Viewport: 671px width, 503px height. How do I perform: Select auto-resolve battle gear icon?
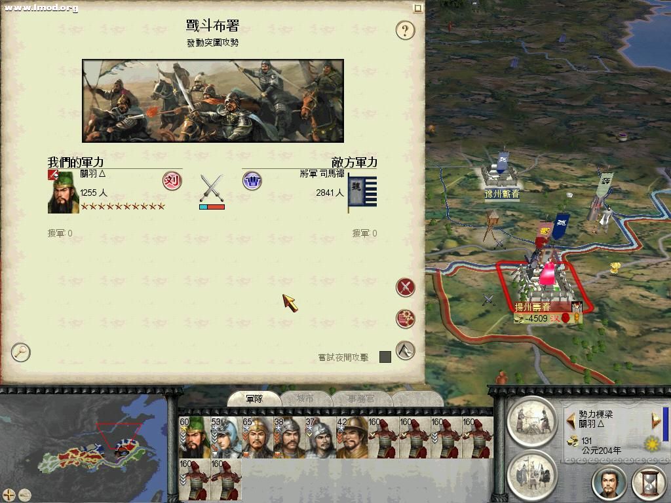coord(405,319)
